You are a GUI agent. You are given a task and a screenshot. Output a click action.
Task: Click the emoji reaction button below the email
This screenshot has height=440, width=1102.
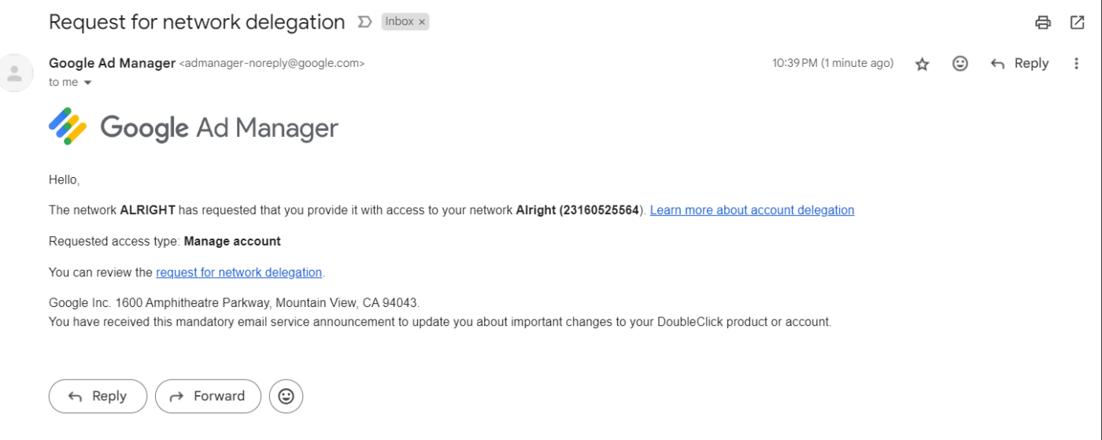(286, 396)
